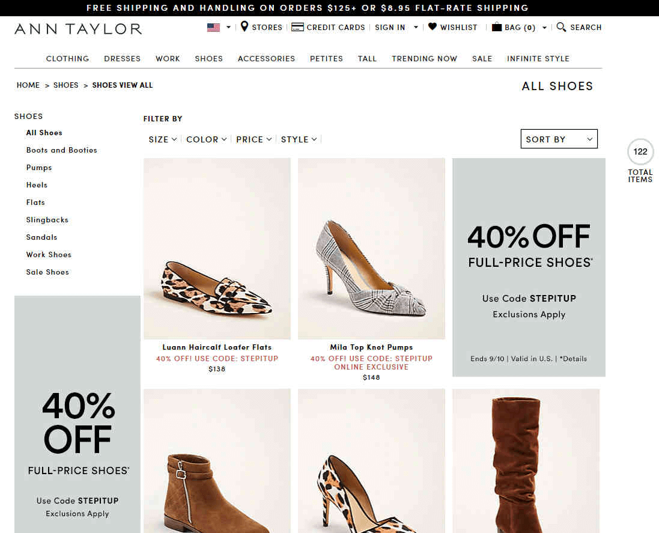This screenshot has width=659, height=533.
Task: Click the $138 loafer price
Action: (217, 369)
